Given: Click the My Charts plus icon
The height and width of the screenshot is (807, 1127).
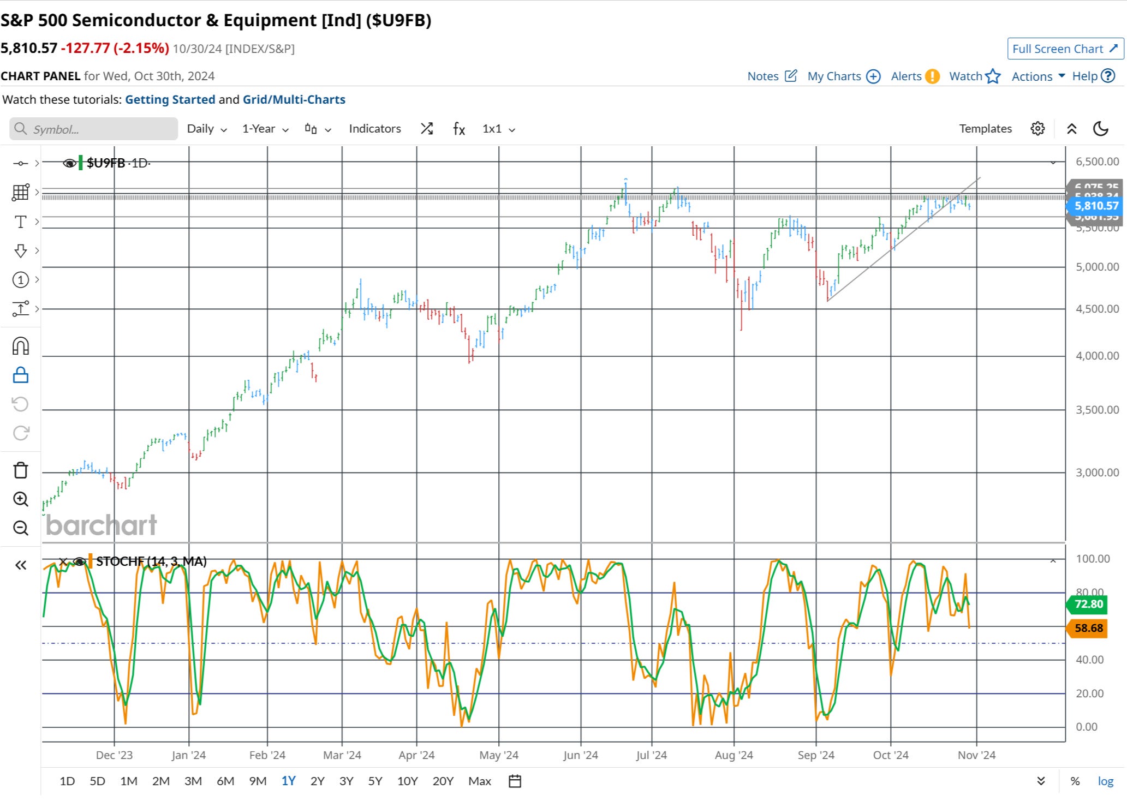Looking at the screenshot, I should pos(873,76).
